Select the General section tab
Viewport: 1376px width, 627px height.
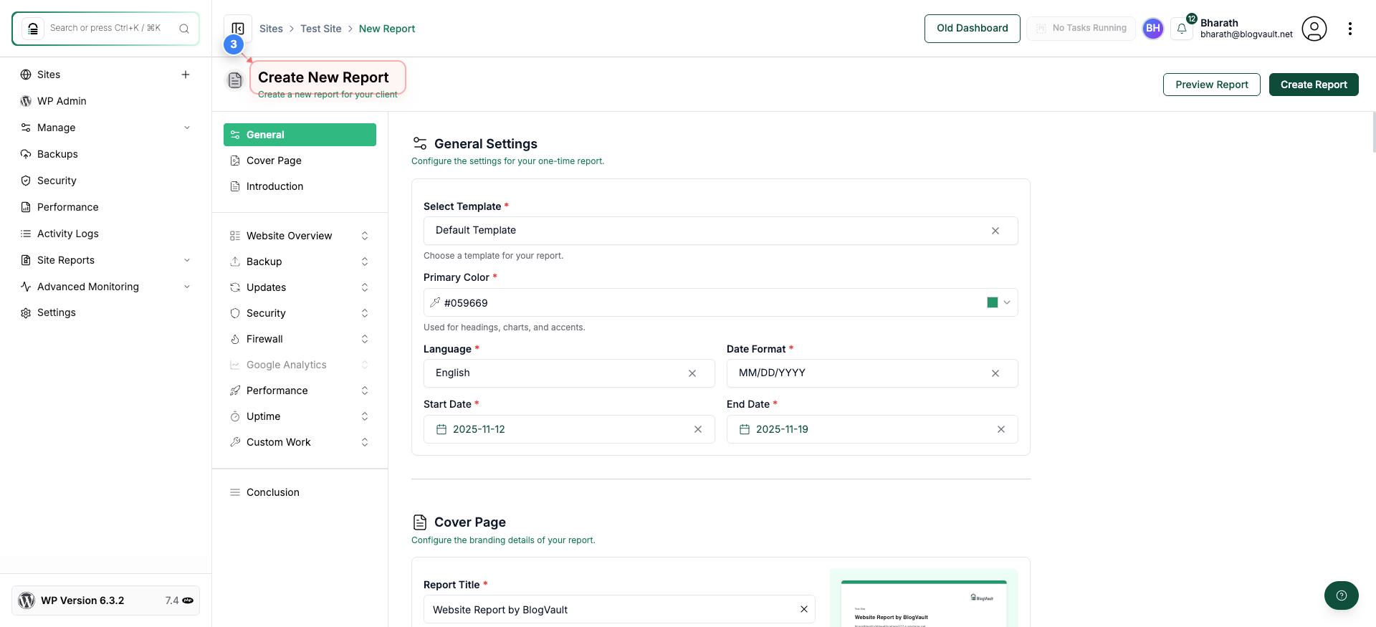click(300, 135)
